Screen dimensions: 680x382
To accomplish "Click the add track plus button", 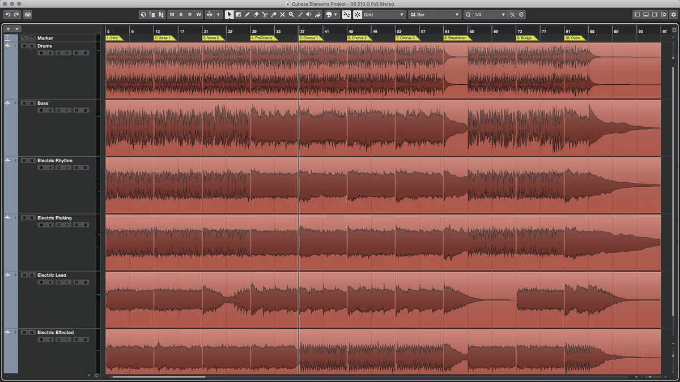I will pos(8,28).
